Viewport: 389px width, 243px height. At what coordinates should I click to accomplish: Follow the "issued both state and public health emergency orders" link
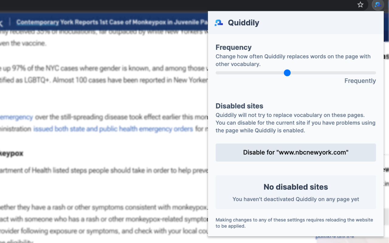pos(113,129)
